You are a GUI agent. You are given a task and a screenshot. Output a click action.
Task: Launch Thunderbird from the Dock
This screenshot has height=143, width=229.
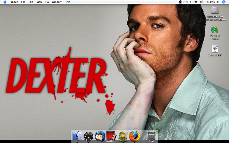(x=100, y=136)
